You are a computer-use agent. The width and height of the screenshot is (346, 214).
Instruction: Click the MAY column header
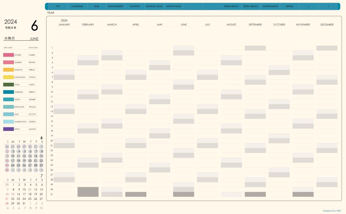160,25
